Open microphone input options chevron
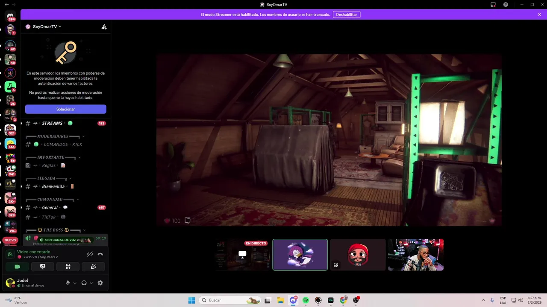The image size is (547, 307). click(x=75, y=283)
